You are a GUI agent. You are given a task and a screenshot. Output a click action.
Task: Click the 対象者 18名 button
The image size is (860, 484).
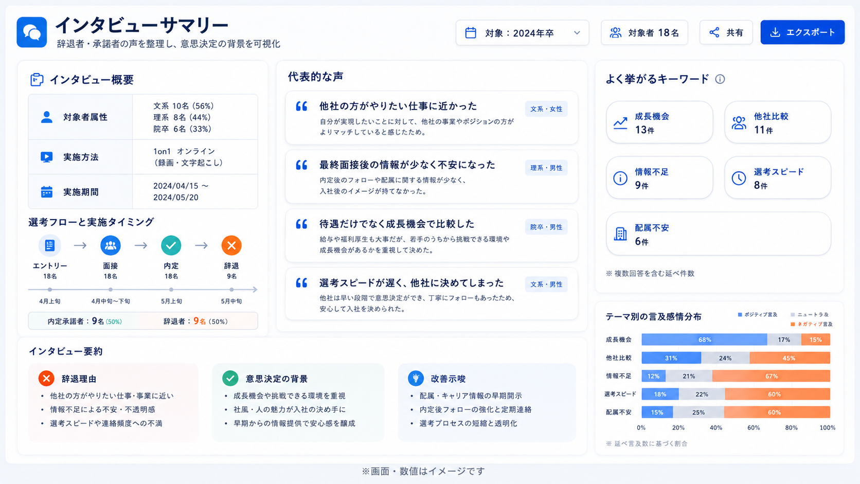tap(644, 33)
